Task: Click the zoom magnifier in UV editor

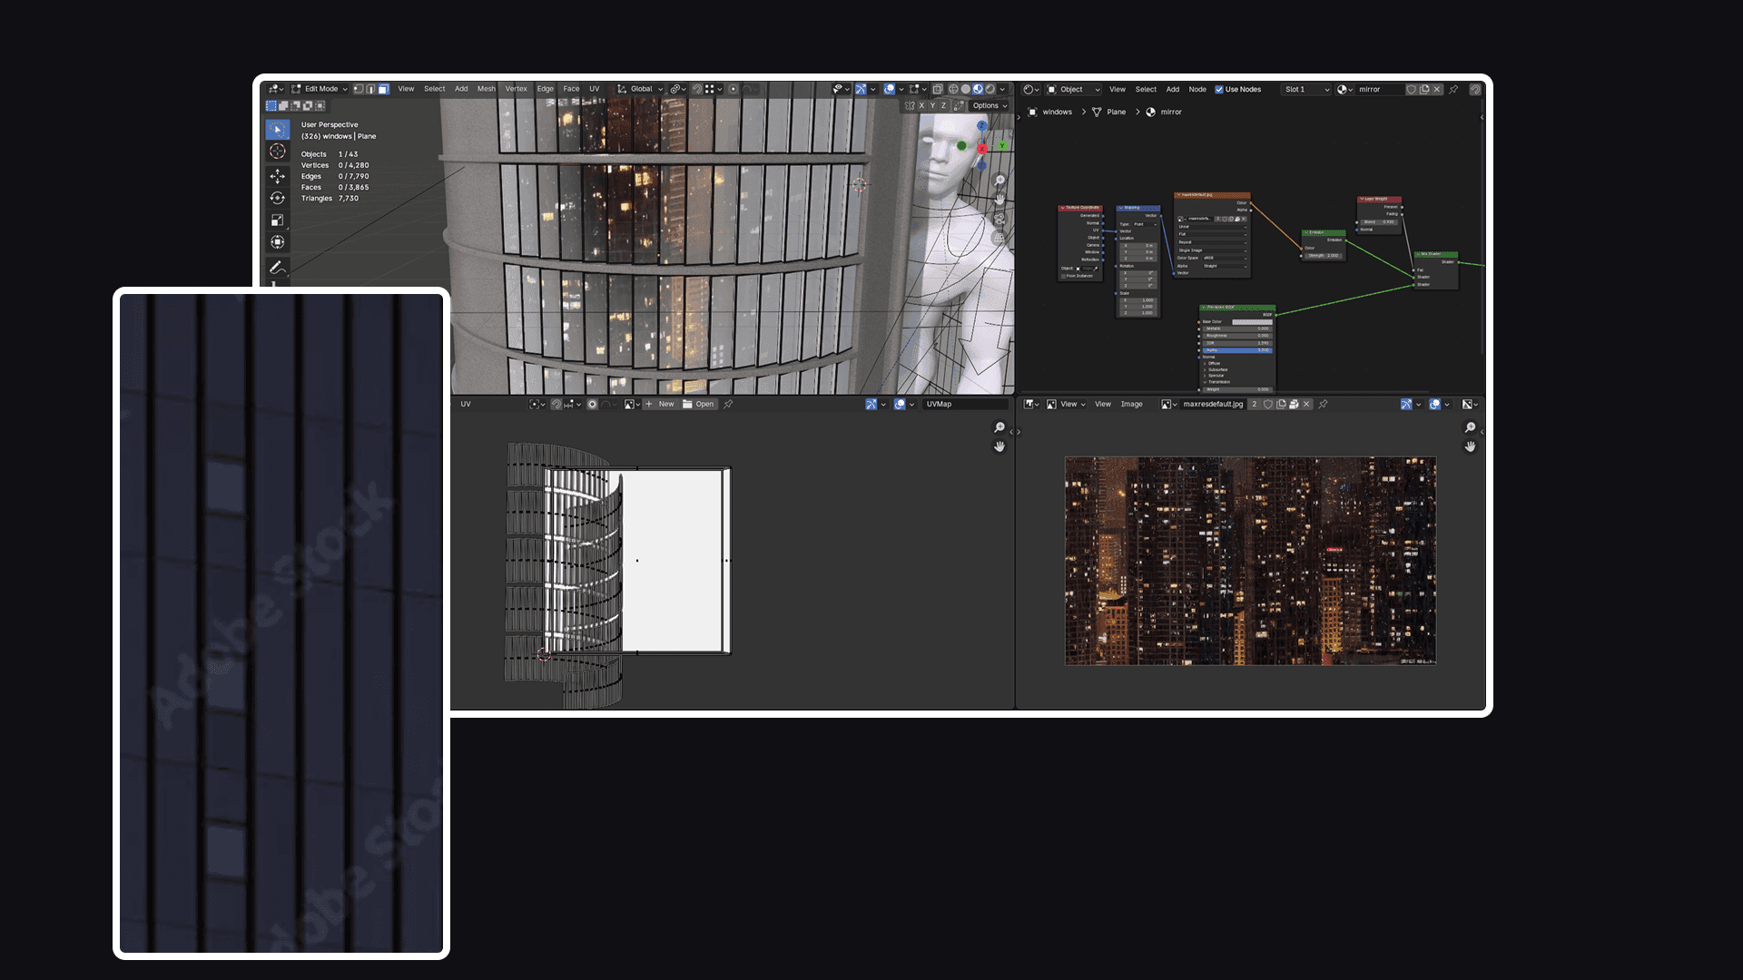Action: (1000, 427)
